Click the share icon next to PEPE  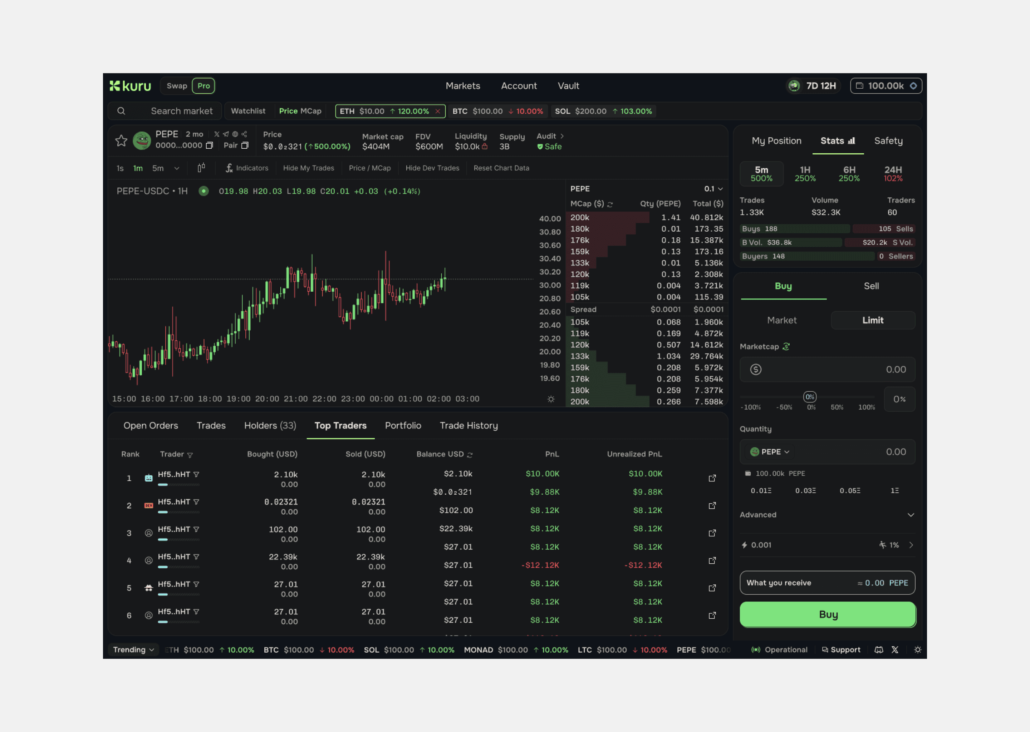(x=244, y=134)
